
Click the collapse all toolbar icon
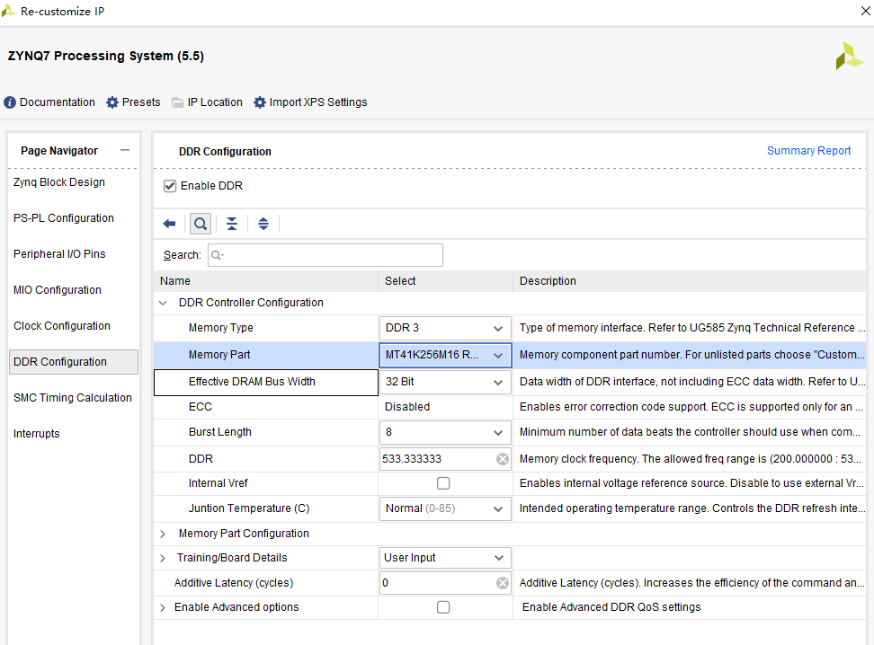pyautogui.click(x=232, y=224)
